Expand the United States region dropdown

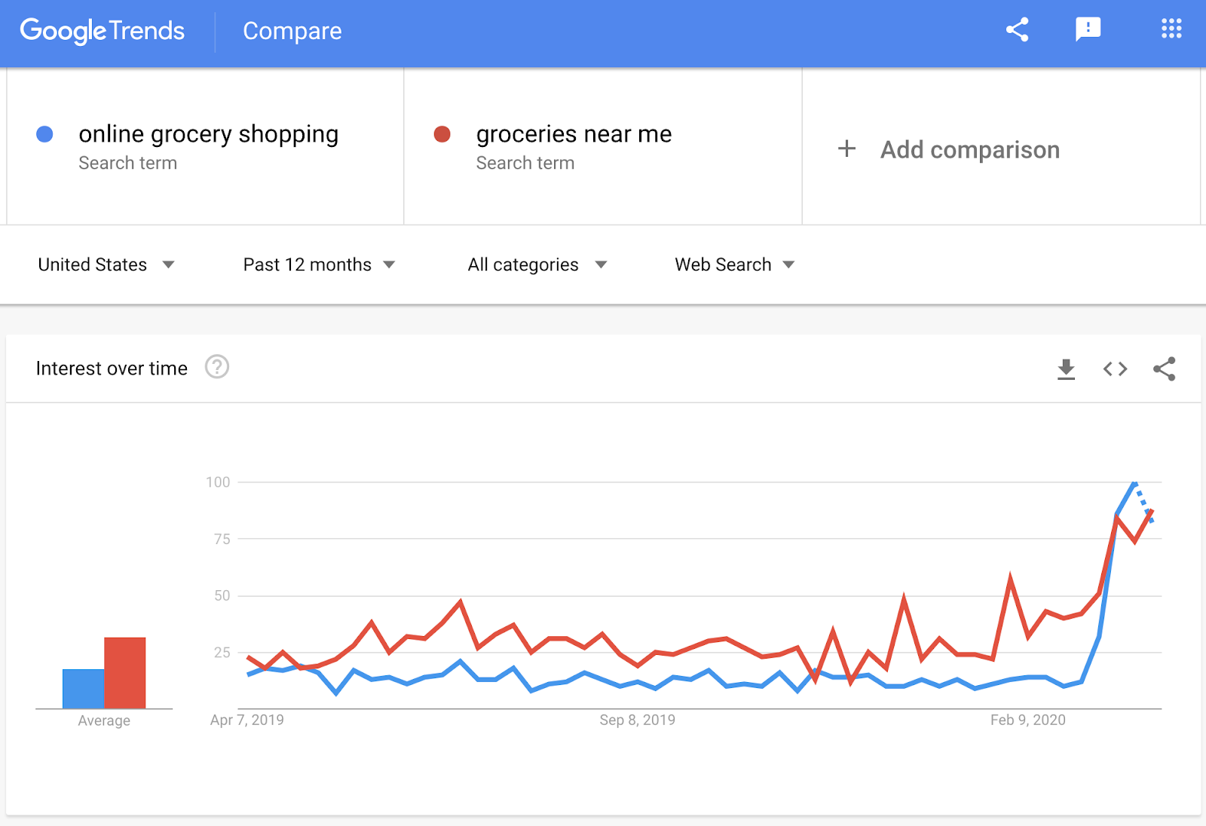coord(106,265)
